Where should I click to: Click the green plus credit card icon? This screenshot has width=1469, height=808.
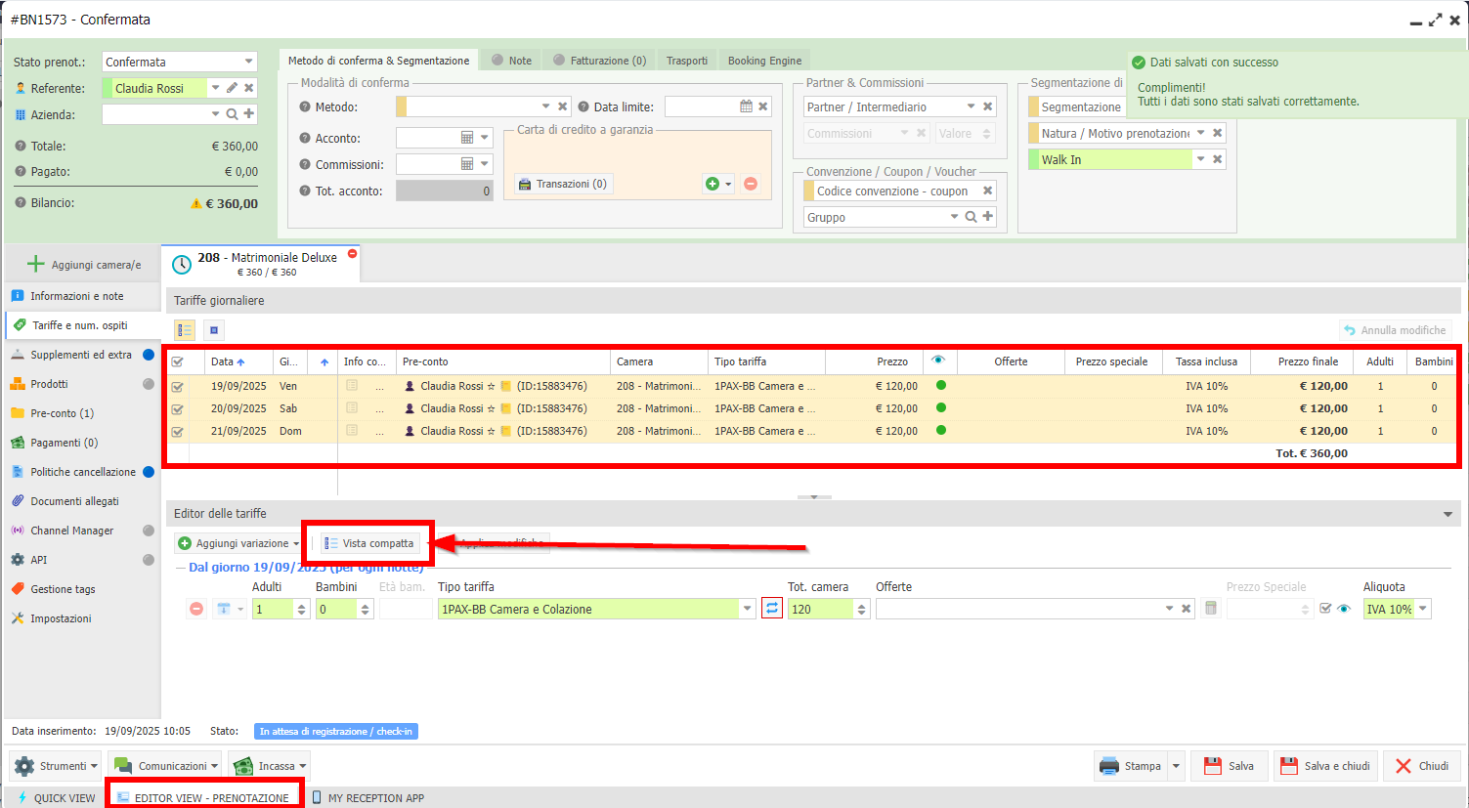[713, 184]
